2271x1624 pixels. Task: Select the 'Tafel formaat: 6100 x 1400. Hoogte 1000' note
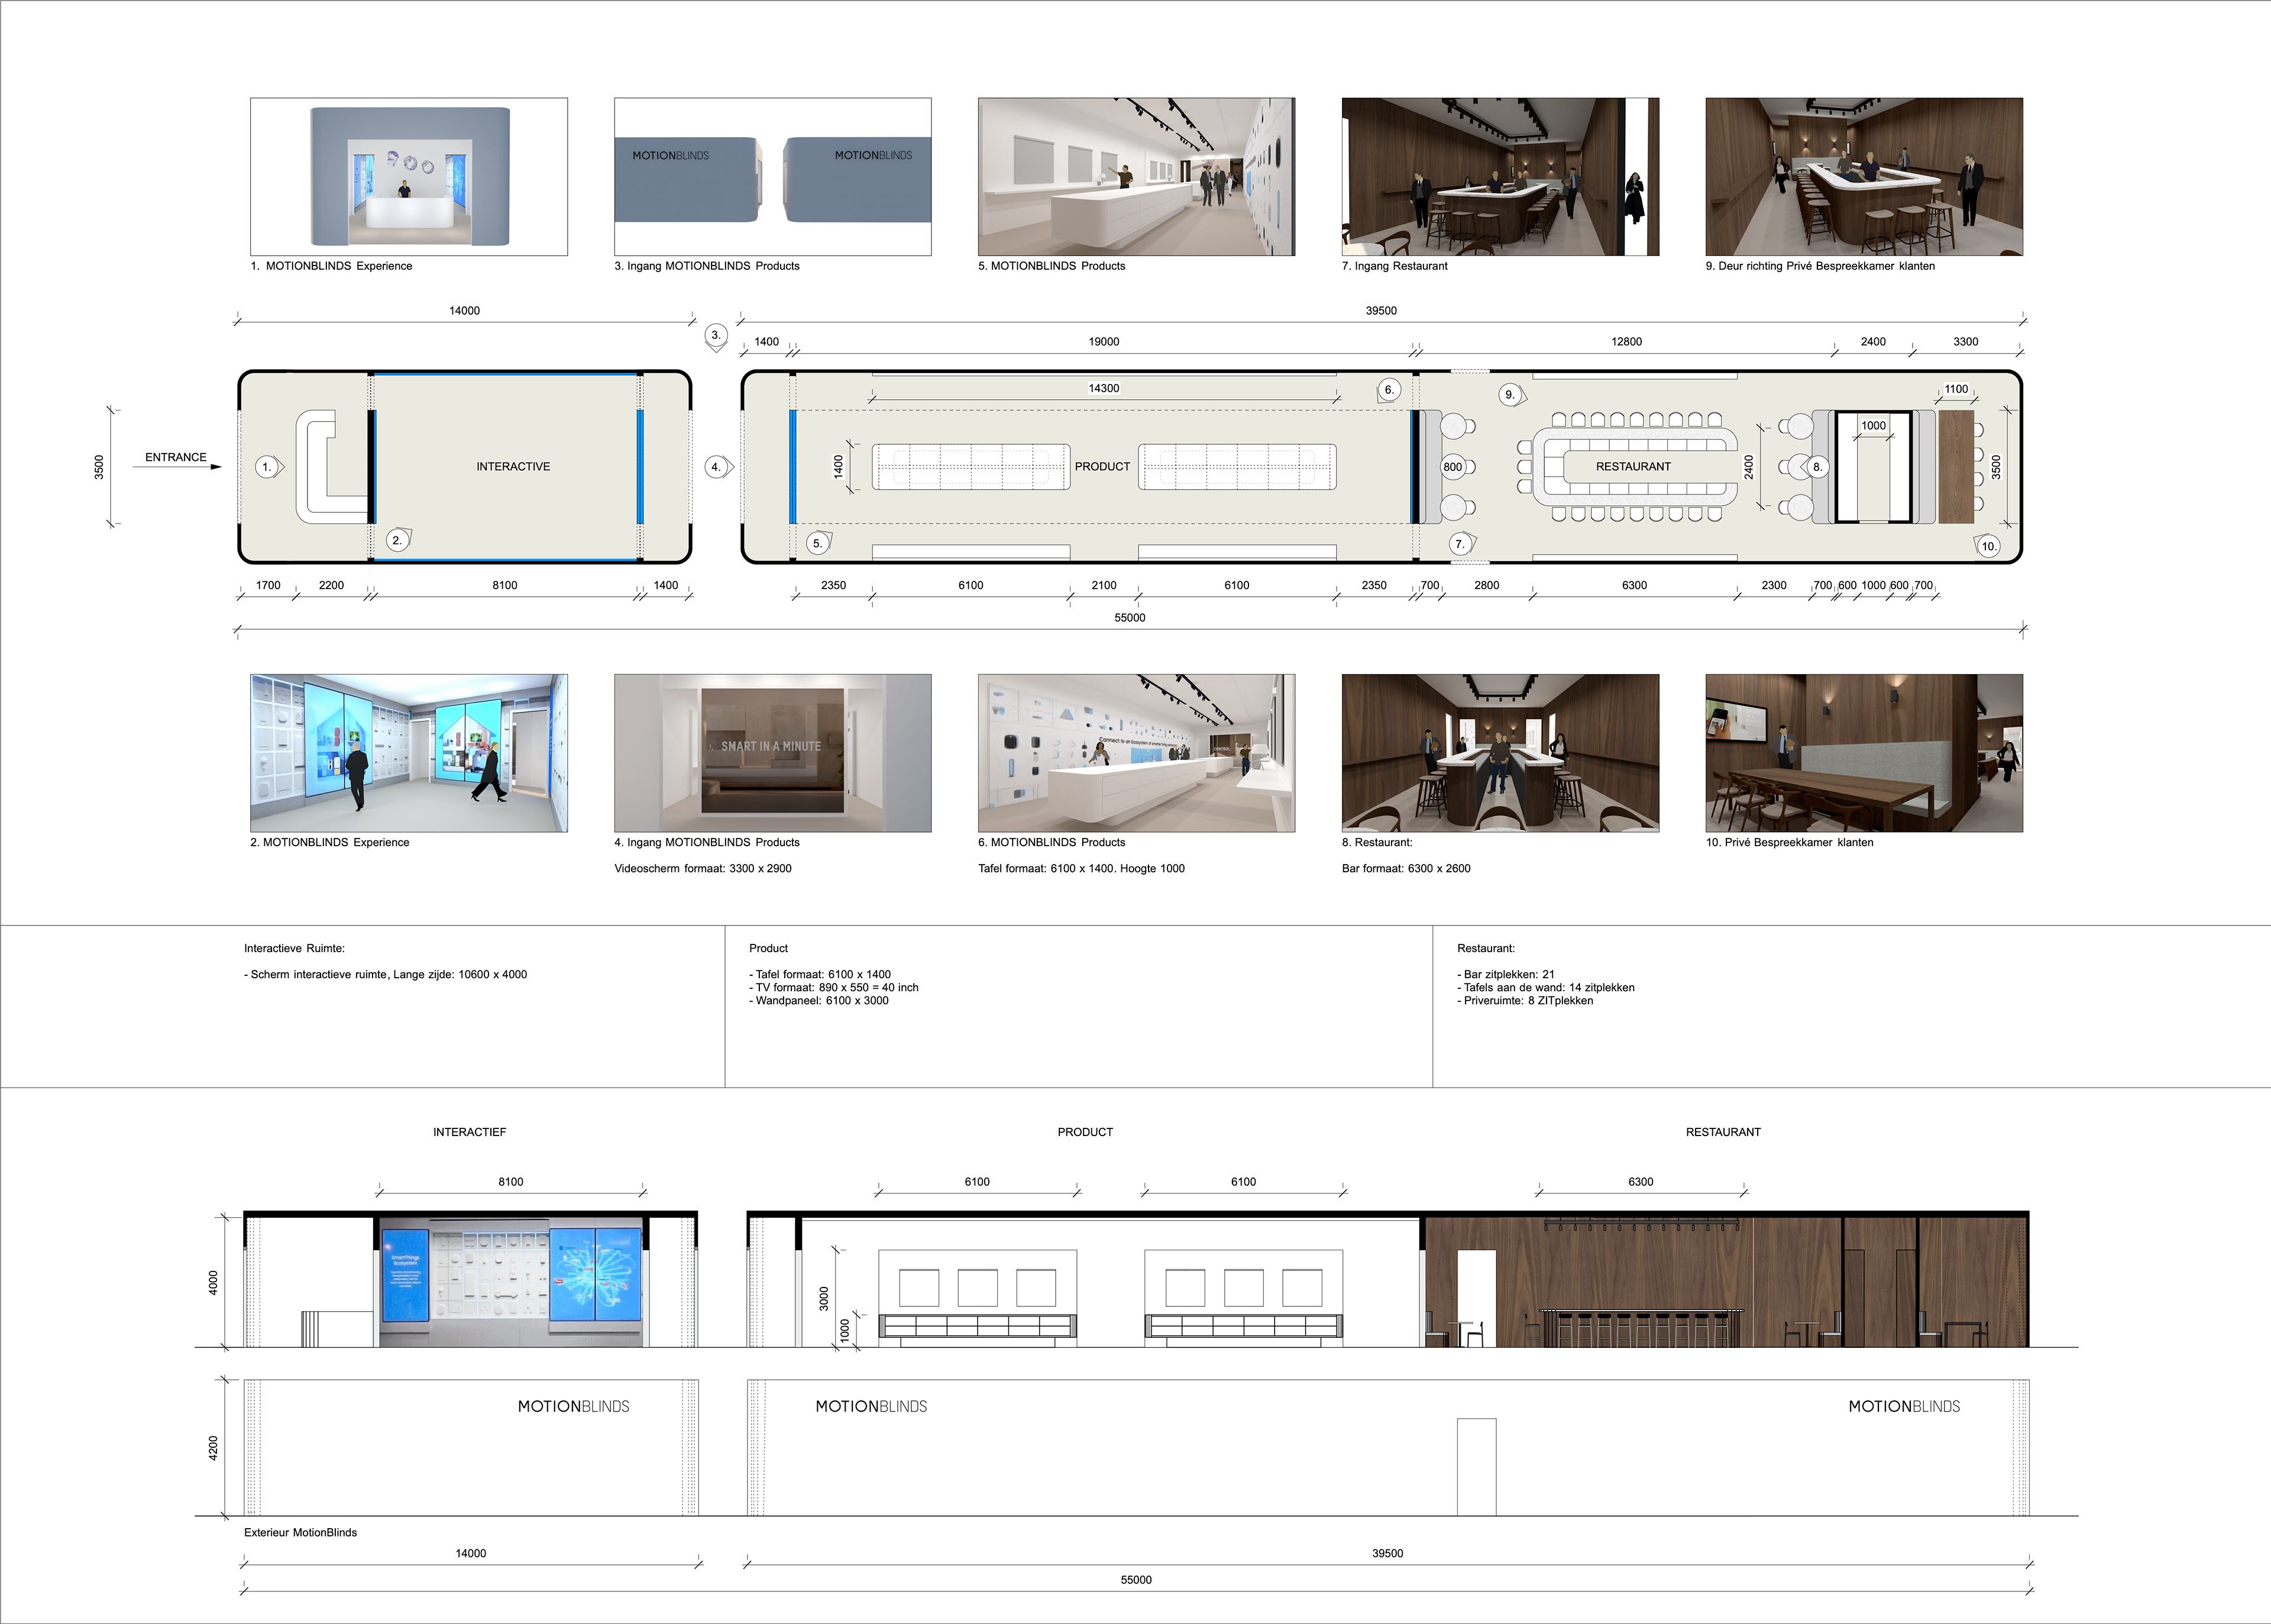tap(1081, 868)
